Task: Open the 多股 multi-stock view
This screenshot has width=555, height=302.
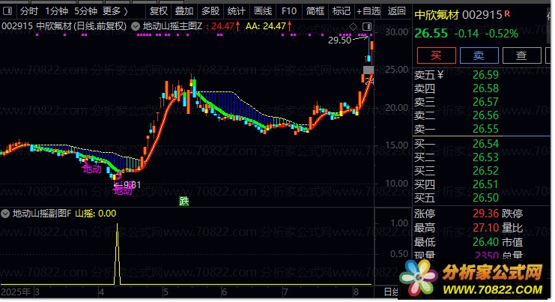Action: click(210, 11)
